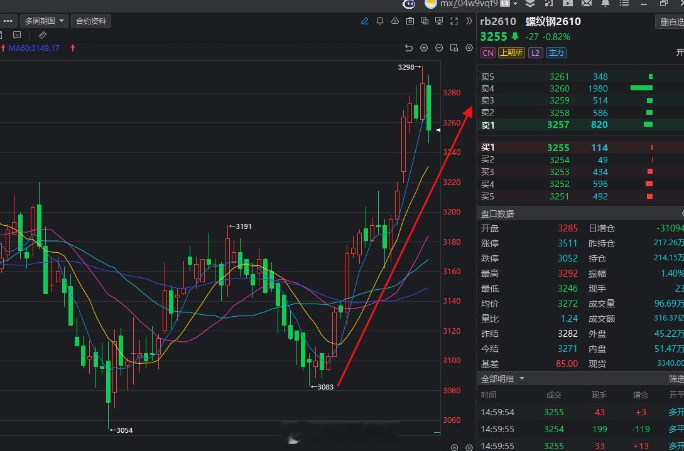The width and height of the screenshot is (684, 451).
Task: Open the robot assistant icon in title bar
Action: pos(409,4)
